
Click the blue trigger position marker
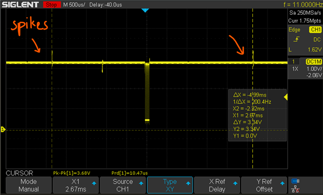coord(145,10)
